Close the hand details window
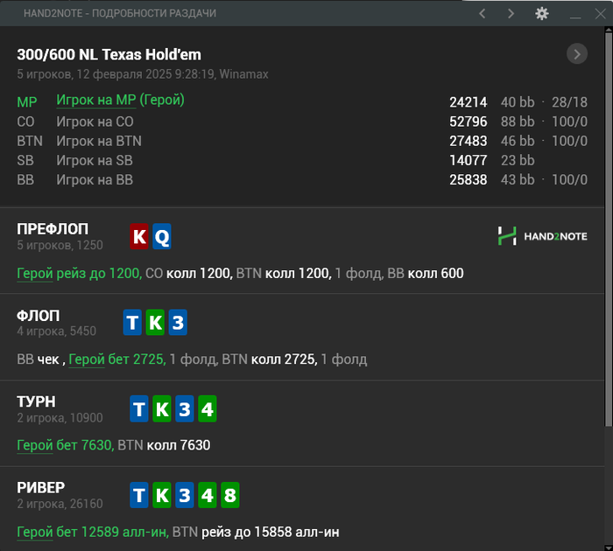The width and height of the screenshot is (613, 551). [x=600, y=14]
